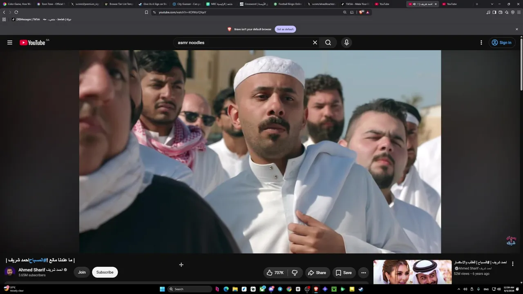This screenshot has height=294, width=523.
Task: Open bookmarks bar apps grid icon
Action: coord(4,19)
